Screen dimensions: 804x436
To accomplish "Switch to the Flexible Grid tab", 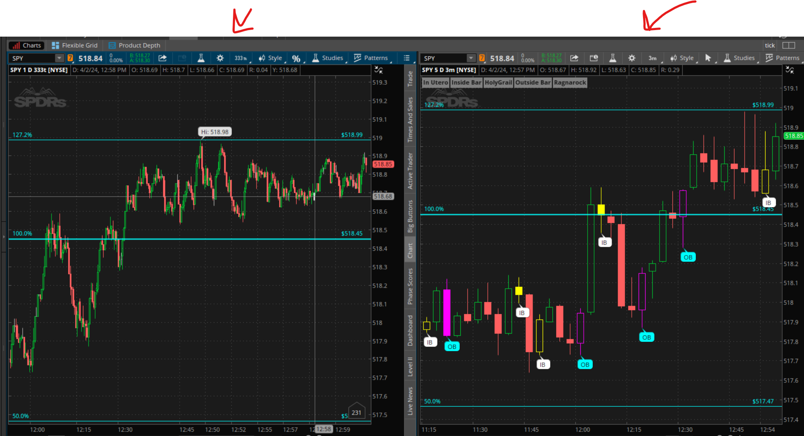I will [75, 45].
